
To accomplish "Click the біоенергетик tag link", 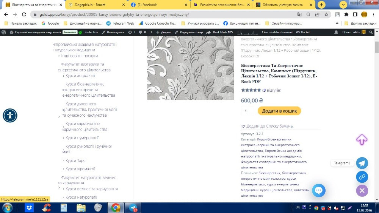I will point(269,173).
